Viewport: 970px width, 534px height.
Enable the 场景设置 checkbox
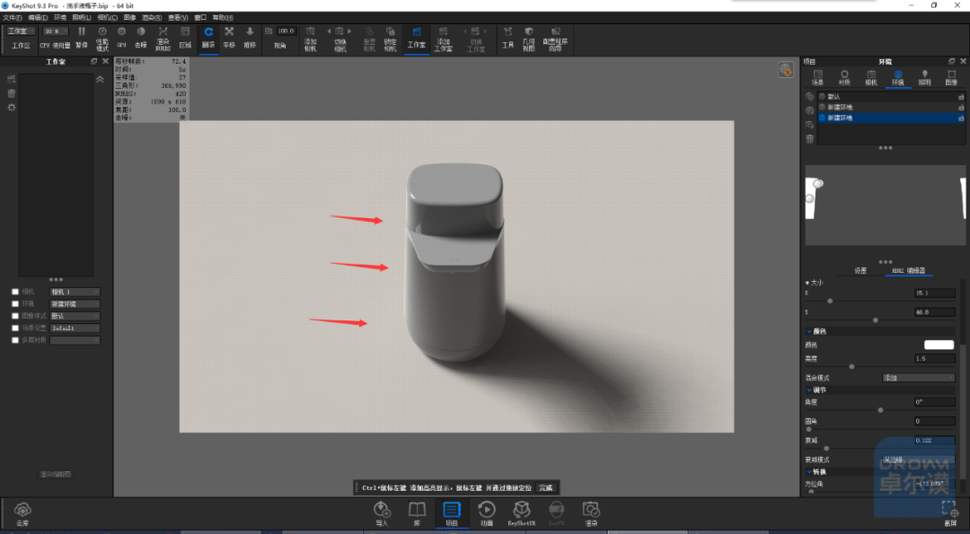(x=15, y=328)
